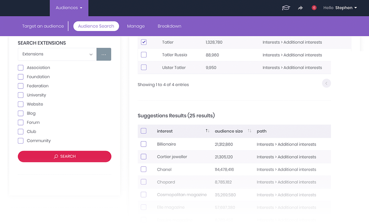Enable the University extension checkbox

click(21, 95)
